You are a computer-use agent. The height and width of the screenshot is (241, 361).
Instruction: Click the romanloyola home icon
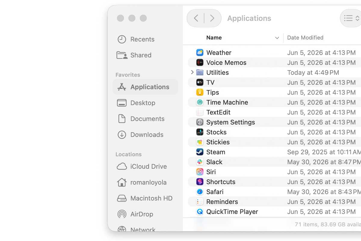coord(122,182)
